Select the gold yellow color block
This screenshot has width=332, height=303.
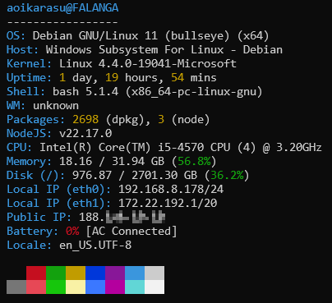pos(76,273)
